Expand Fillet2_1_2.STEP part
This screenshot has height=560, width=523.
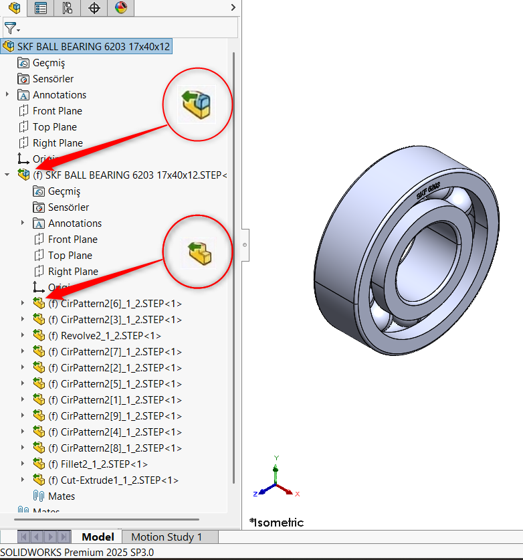click(x=23, y=464)
